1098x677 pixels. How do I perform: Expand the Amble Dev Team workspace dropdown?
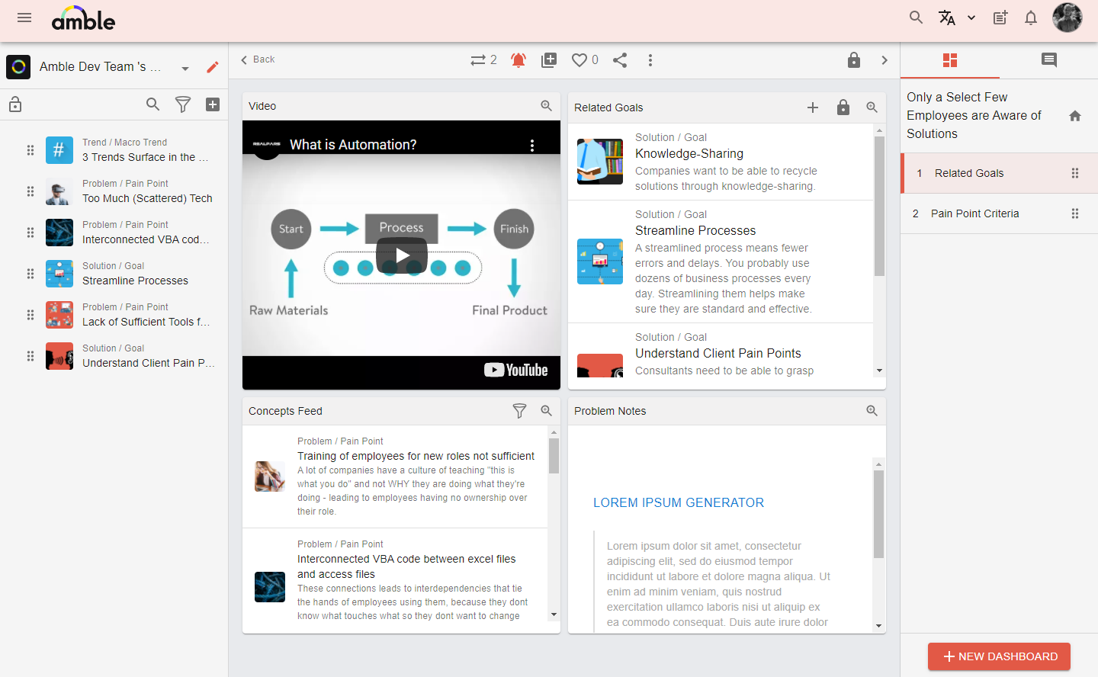185,68
